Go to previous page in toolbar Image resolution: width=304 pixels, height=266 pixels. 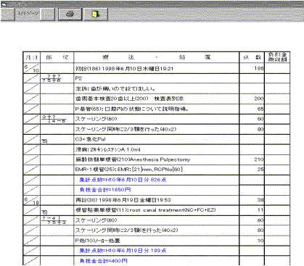click(x=7, y=14)
